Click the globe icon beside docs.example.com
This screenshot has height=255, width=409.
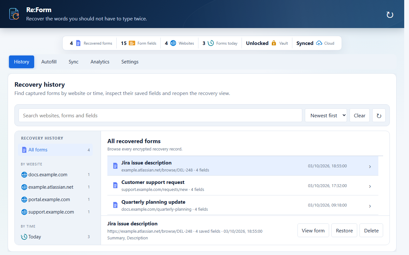24,175
